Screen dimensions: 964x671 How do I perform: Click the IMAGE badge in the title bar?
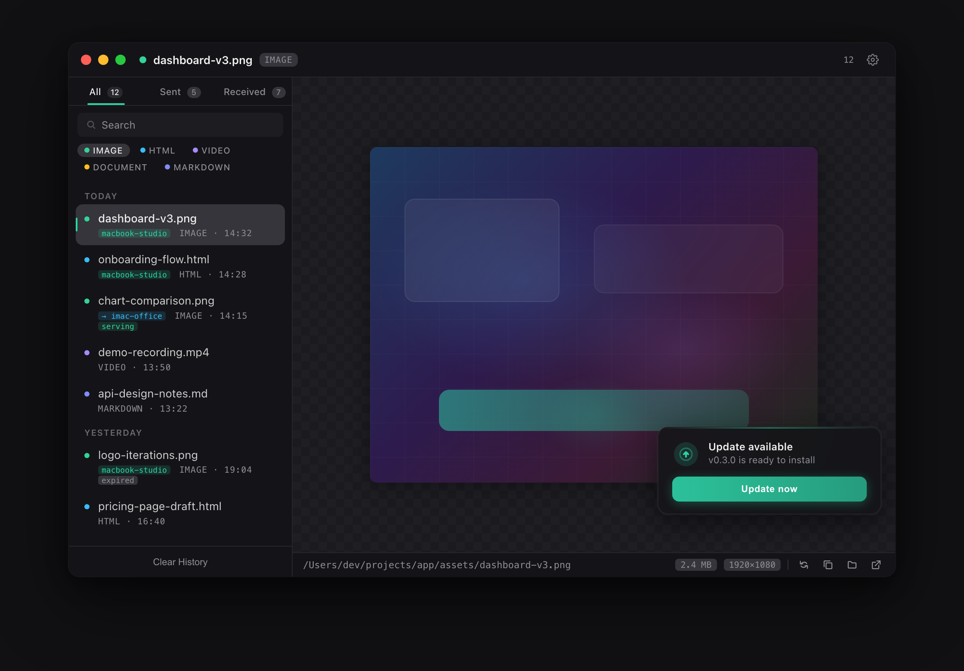pyautogui.click(x=278, y=60)
